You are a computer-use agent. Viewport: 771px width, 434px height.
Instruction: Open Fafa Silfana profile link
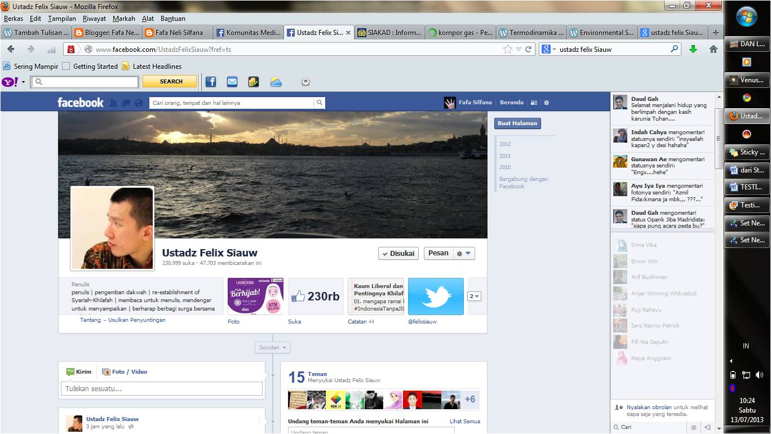[x=468, y=103]
